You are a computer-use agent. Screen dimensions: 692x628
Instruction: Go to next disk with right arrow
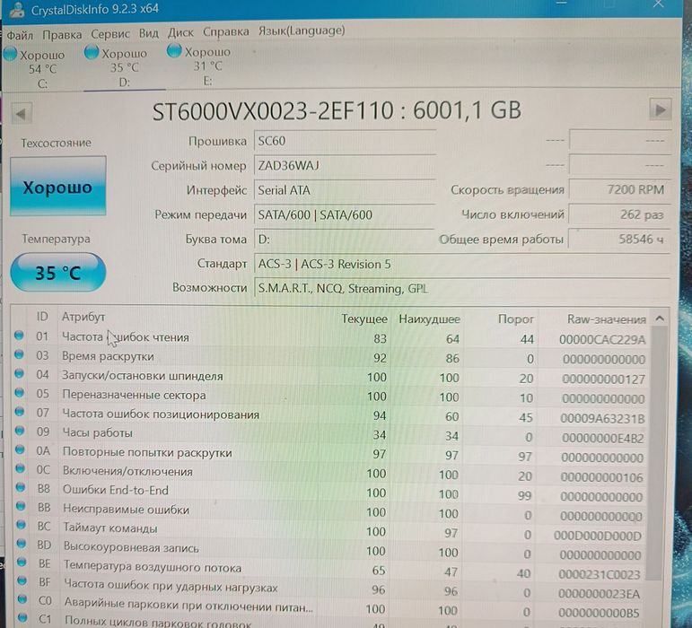tap(661, 109)
